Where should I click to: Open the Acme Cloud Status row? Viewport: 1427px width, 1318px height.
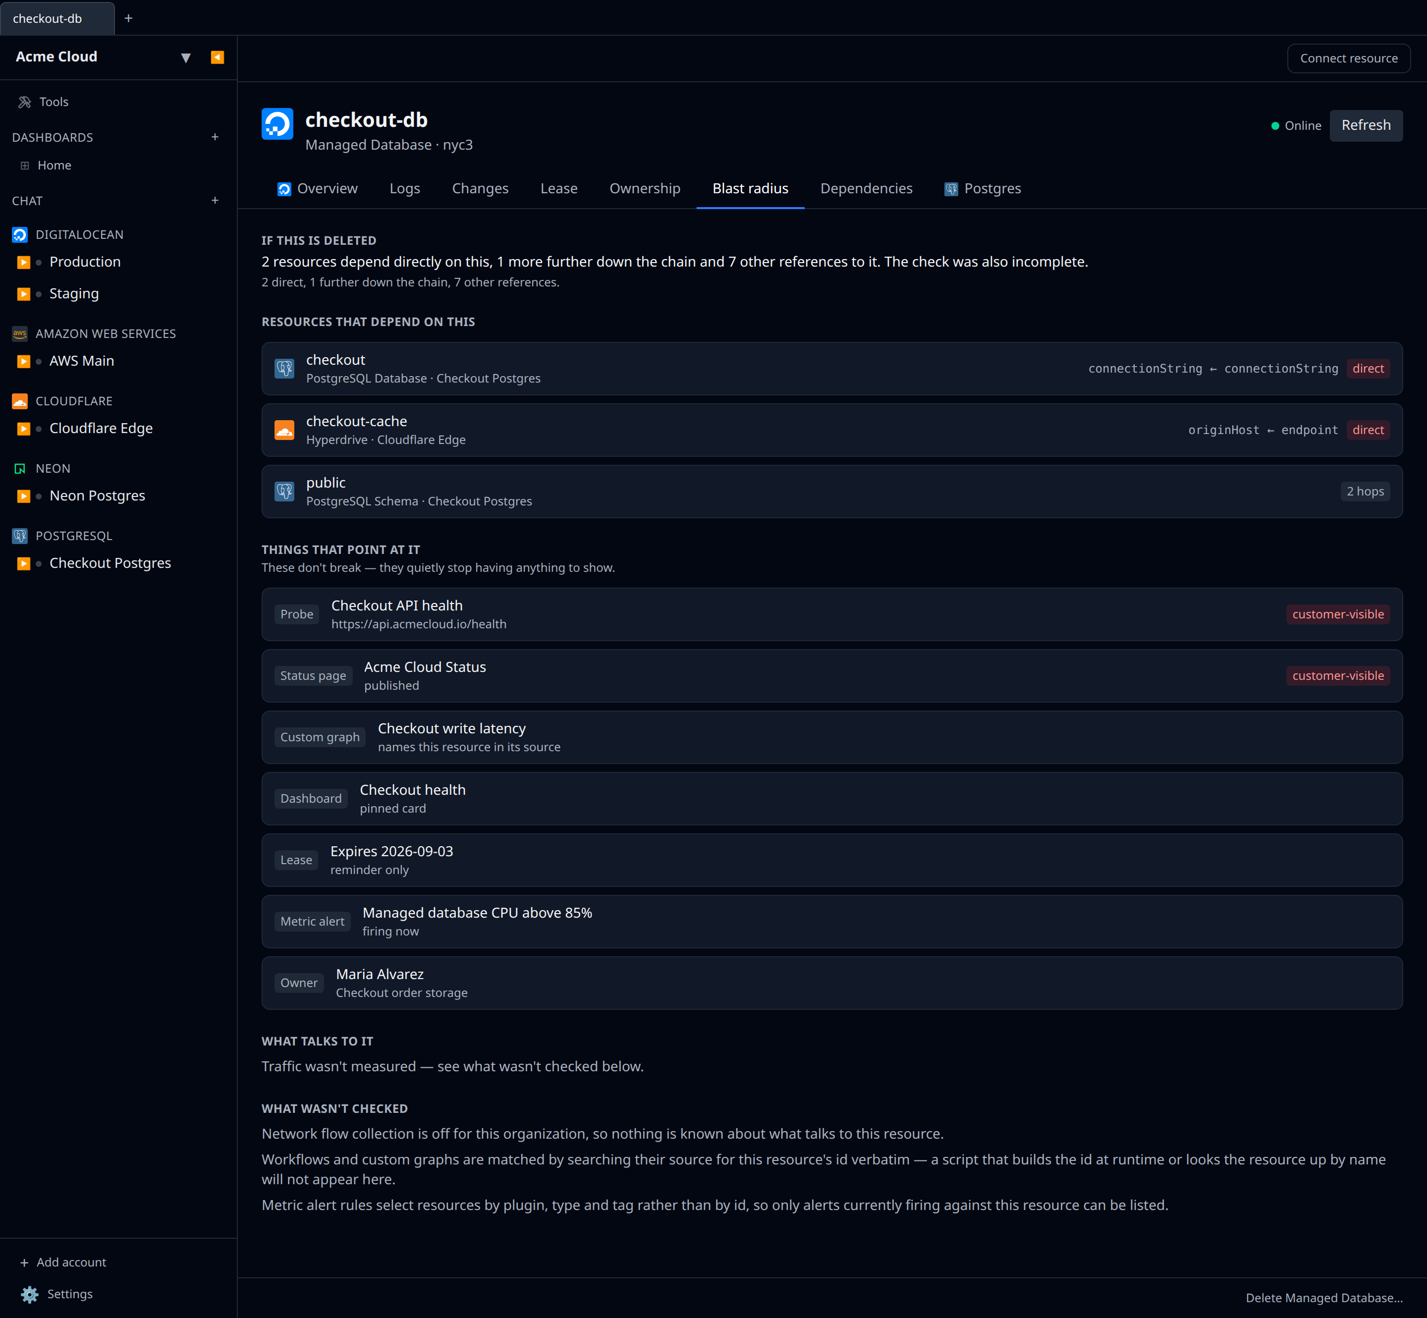click(x=831, y=675)
